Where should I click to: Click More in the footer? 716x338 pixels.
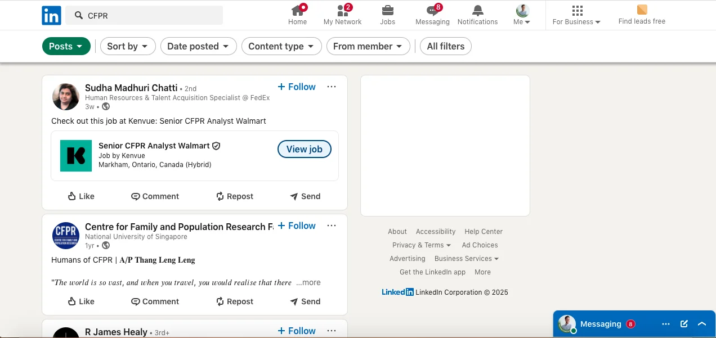(482, 272)
